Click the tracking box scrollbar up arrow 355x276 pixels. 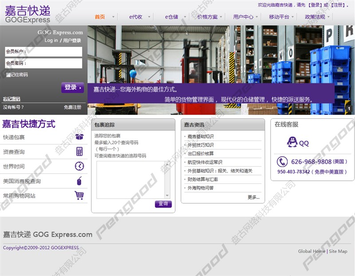[x=167, y=164]
